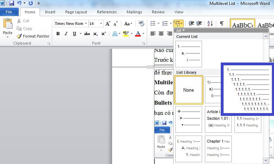Select the I. A. 1. Heading list style

click(x=189, y=149)
